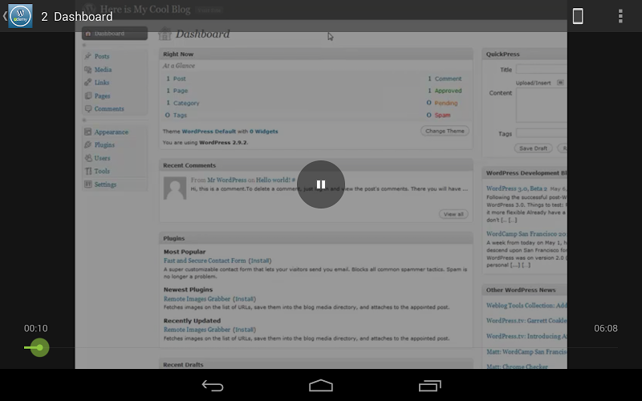Click the 06:08 total duration label
This screenshot has width=642, height=401.
click(x=606, y=328)
